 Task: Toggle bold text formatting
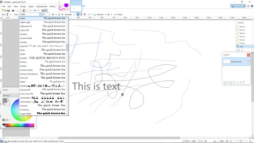tap(53, 14)
